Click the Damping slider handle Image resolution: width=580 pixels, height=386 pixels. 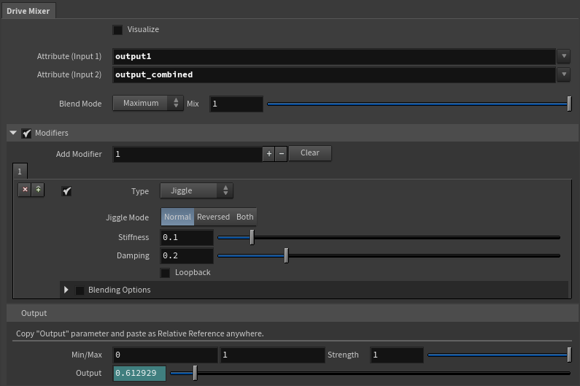(x=286, y=255)
